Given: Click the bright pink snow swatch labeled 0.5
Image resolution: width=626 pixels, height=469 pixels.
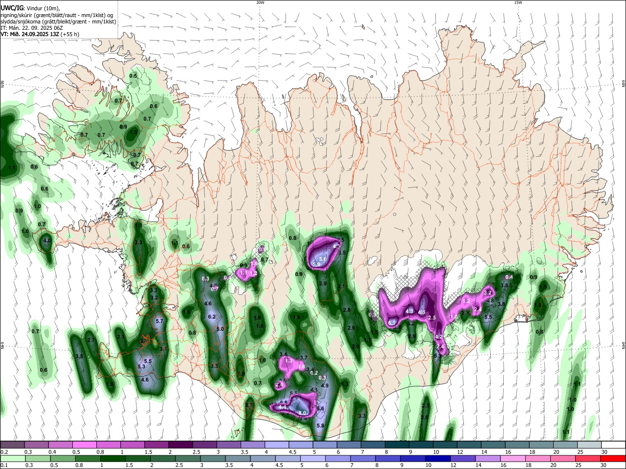Looking at the screenshot, I should click(x=84, y=445).
